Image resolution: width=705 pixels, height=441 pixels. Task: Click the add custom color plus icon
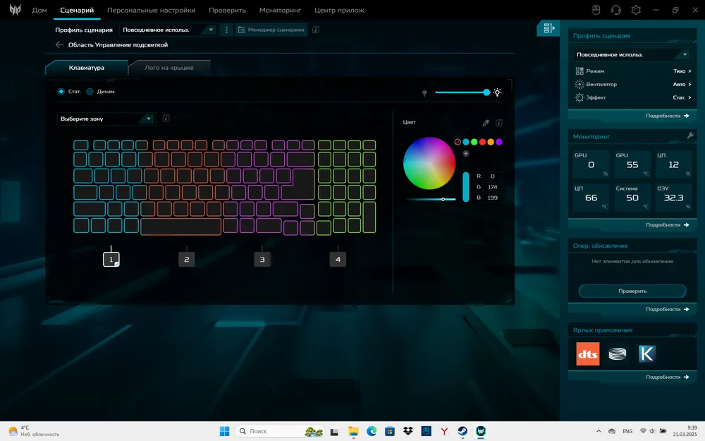point(465,153)
